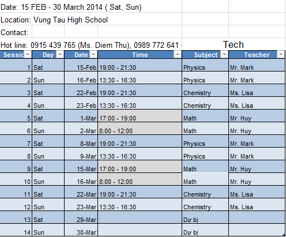
Task: Open the Date column filter dropdown
Action: 93,55
